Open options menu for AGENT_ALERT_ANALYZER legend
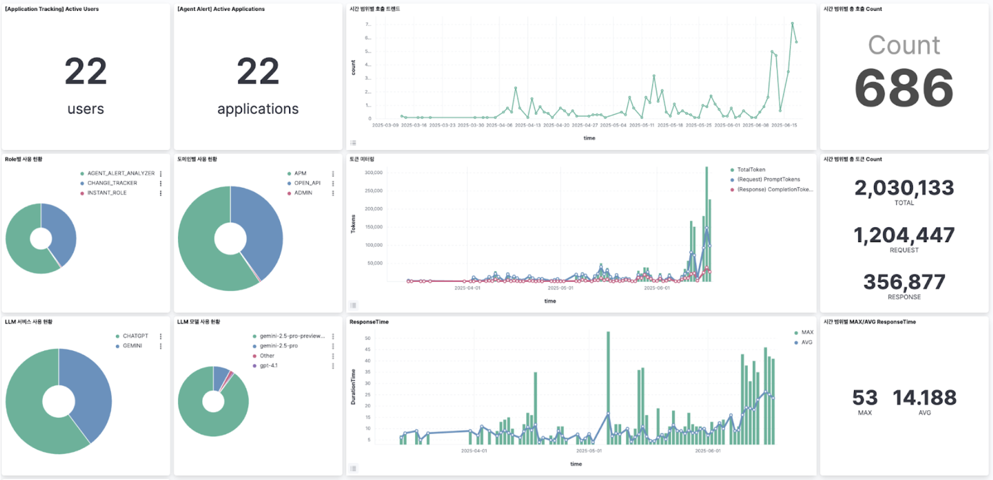This screenshot has height=480, width=993. 161,174
